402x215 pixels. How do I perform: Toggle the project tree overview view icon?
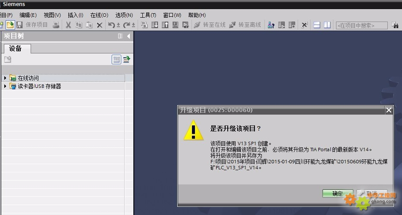click(x=116, y=59)
